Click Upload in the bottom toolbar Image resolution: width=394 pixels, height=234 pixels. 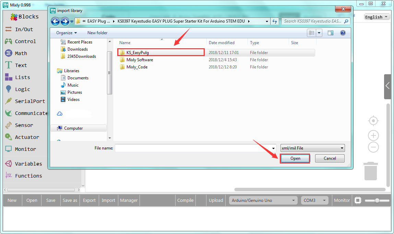[216, 200]
